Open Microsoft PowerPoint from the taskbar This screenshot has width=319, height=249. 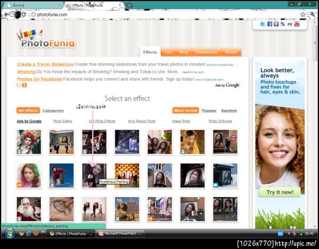[x=120, y=234]
